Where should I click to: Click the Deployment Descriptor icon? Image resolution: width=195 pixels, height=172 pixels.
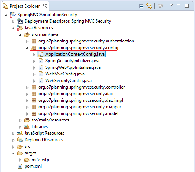20,21
